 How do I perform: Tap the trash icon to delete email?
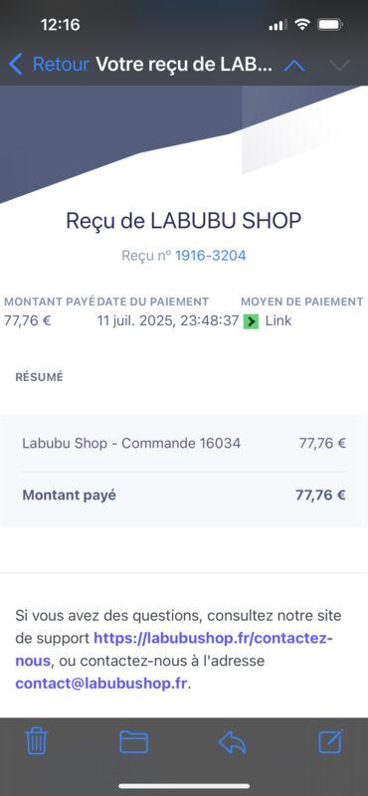point(36,741)
